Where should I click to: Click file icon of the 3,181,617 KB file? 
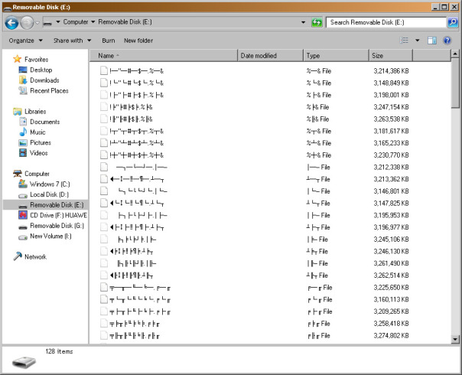(104, 131)
